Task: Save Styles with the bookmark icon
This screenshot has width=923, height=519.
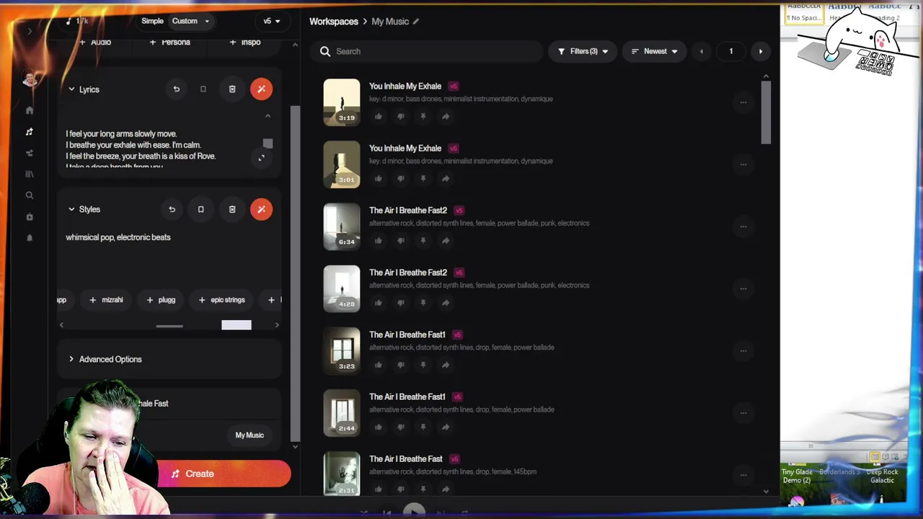Action: point(200,209)
